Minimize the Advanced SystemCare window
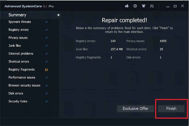The image size is (189, 126). coord(168,6)
